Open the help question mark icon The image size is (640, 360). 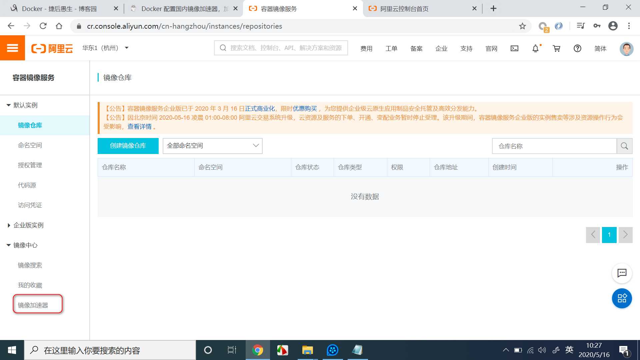pos(577,48)
